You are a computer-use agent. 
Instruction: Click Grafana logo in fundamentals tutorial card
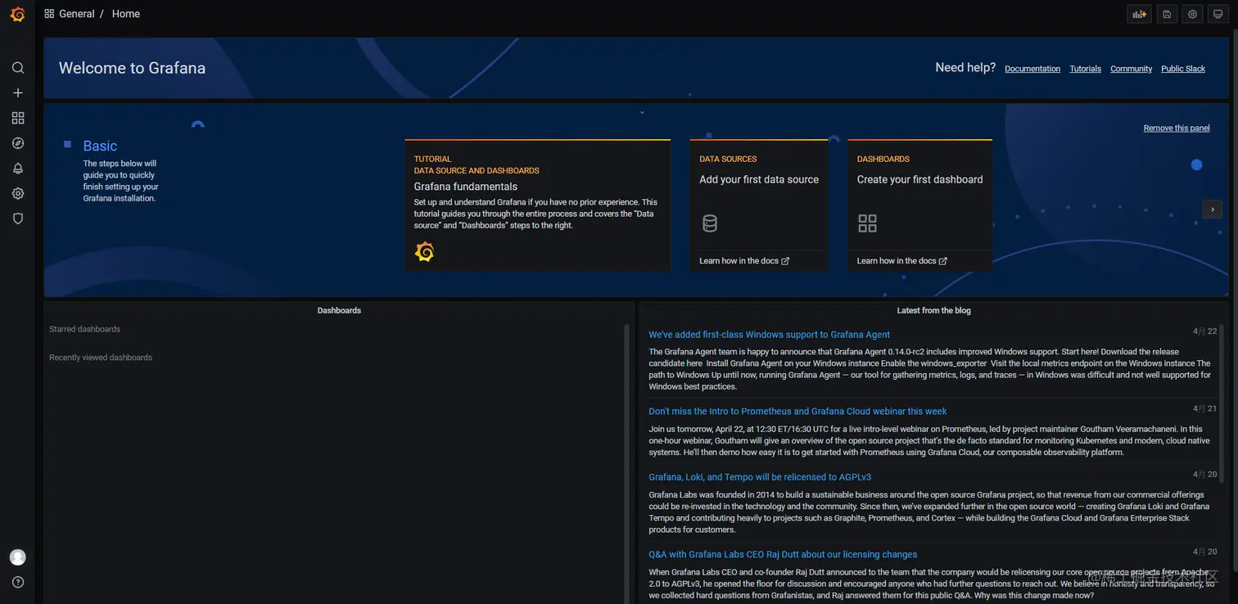click(x=424, y=252)
